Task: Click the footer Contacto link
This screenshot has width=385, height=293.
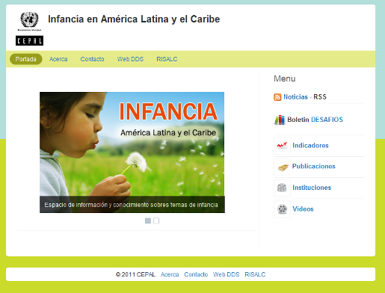Action: pos(196,274)
